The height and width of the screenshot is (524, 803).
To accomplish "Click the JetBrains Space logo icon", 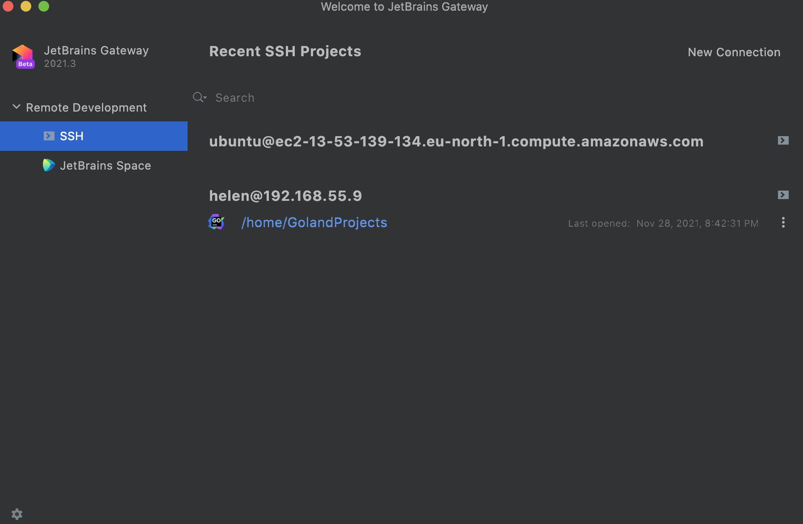I will 49,165.
